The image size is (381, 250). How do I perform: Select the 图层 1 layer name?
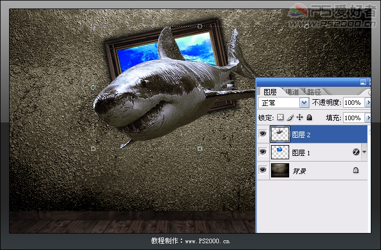(301, 153)
